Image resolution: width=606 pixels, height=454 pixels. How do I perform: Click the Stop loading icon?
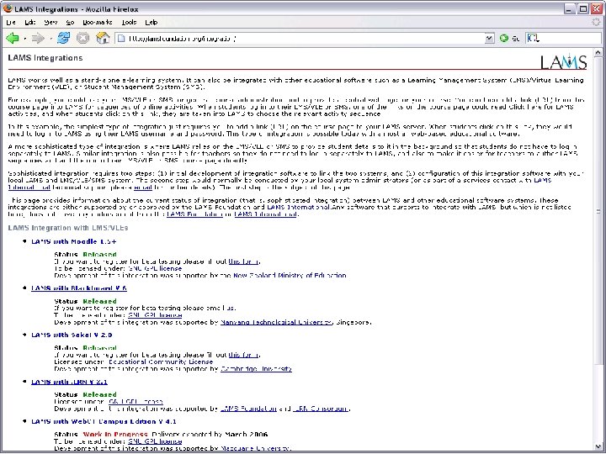click(x=82, y=38)
